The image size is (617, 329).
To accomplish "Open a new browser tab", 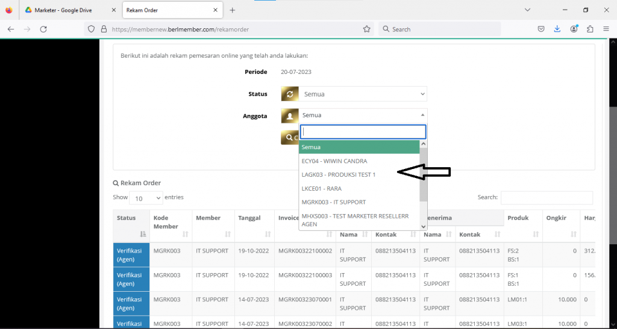I will click(x=233, y=10).
